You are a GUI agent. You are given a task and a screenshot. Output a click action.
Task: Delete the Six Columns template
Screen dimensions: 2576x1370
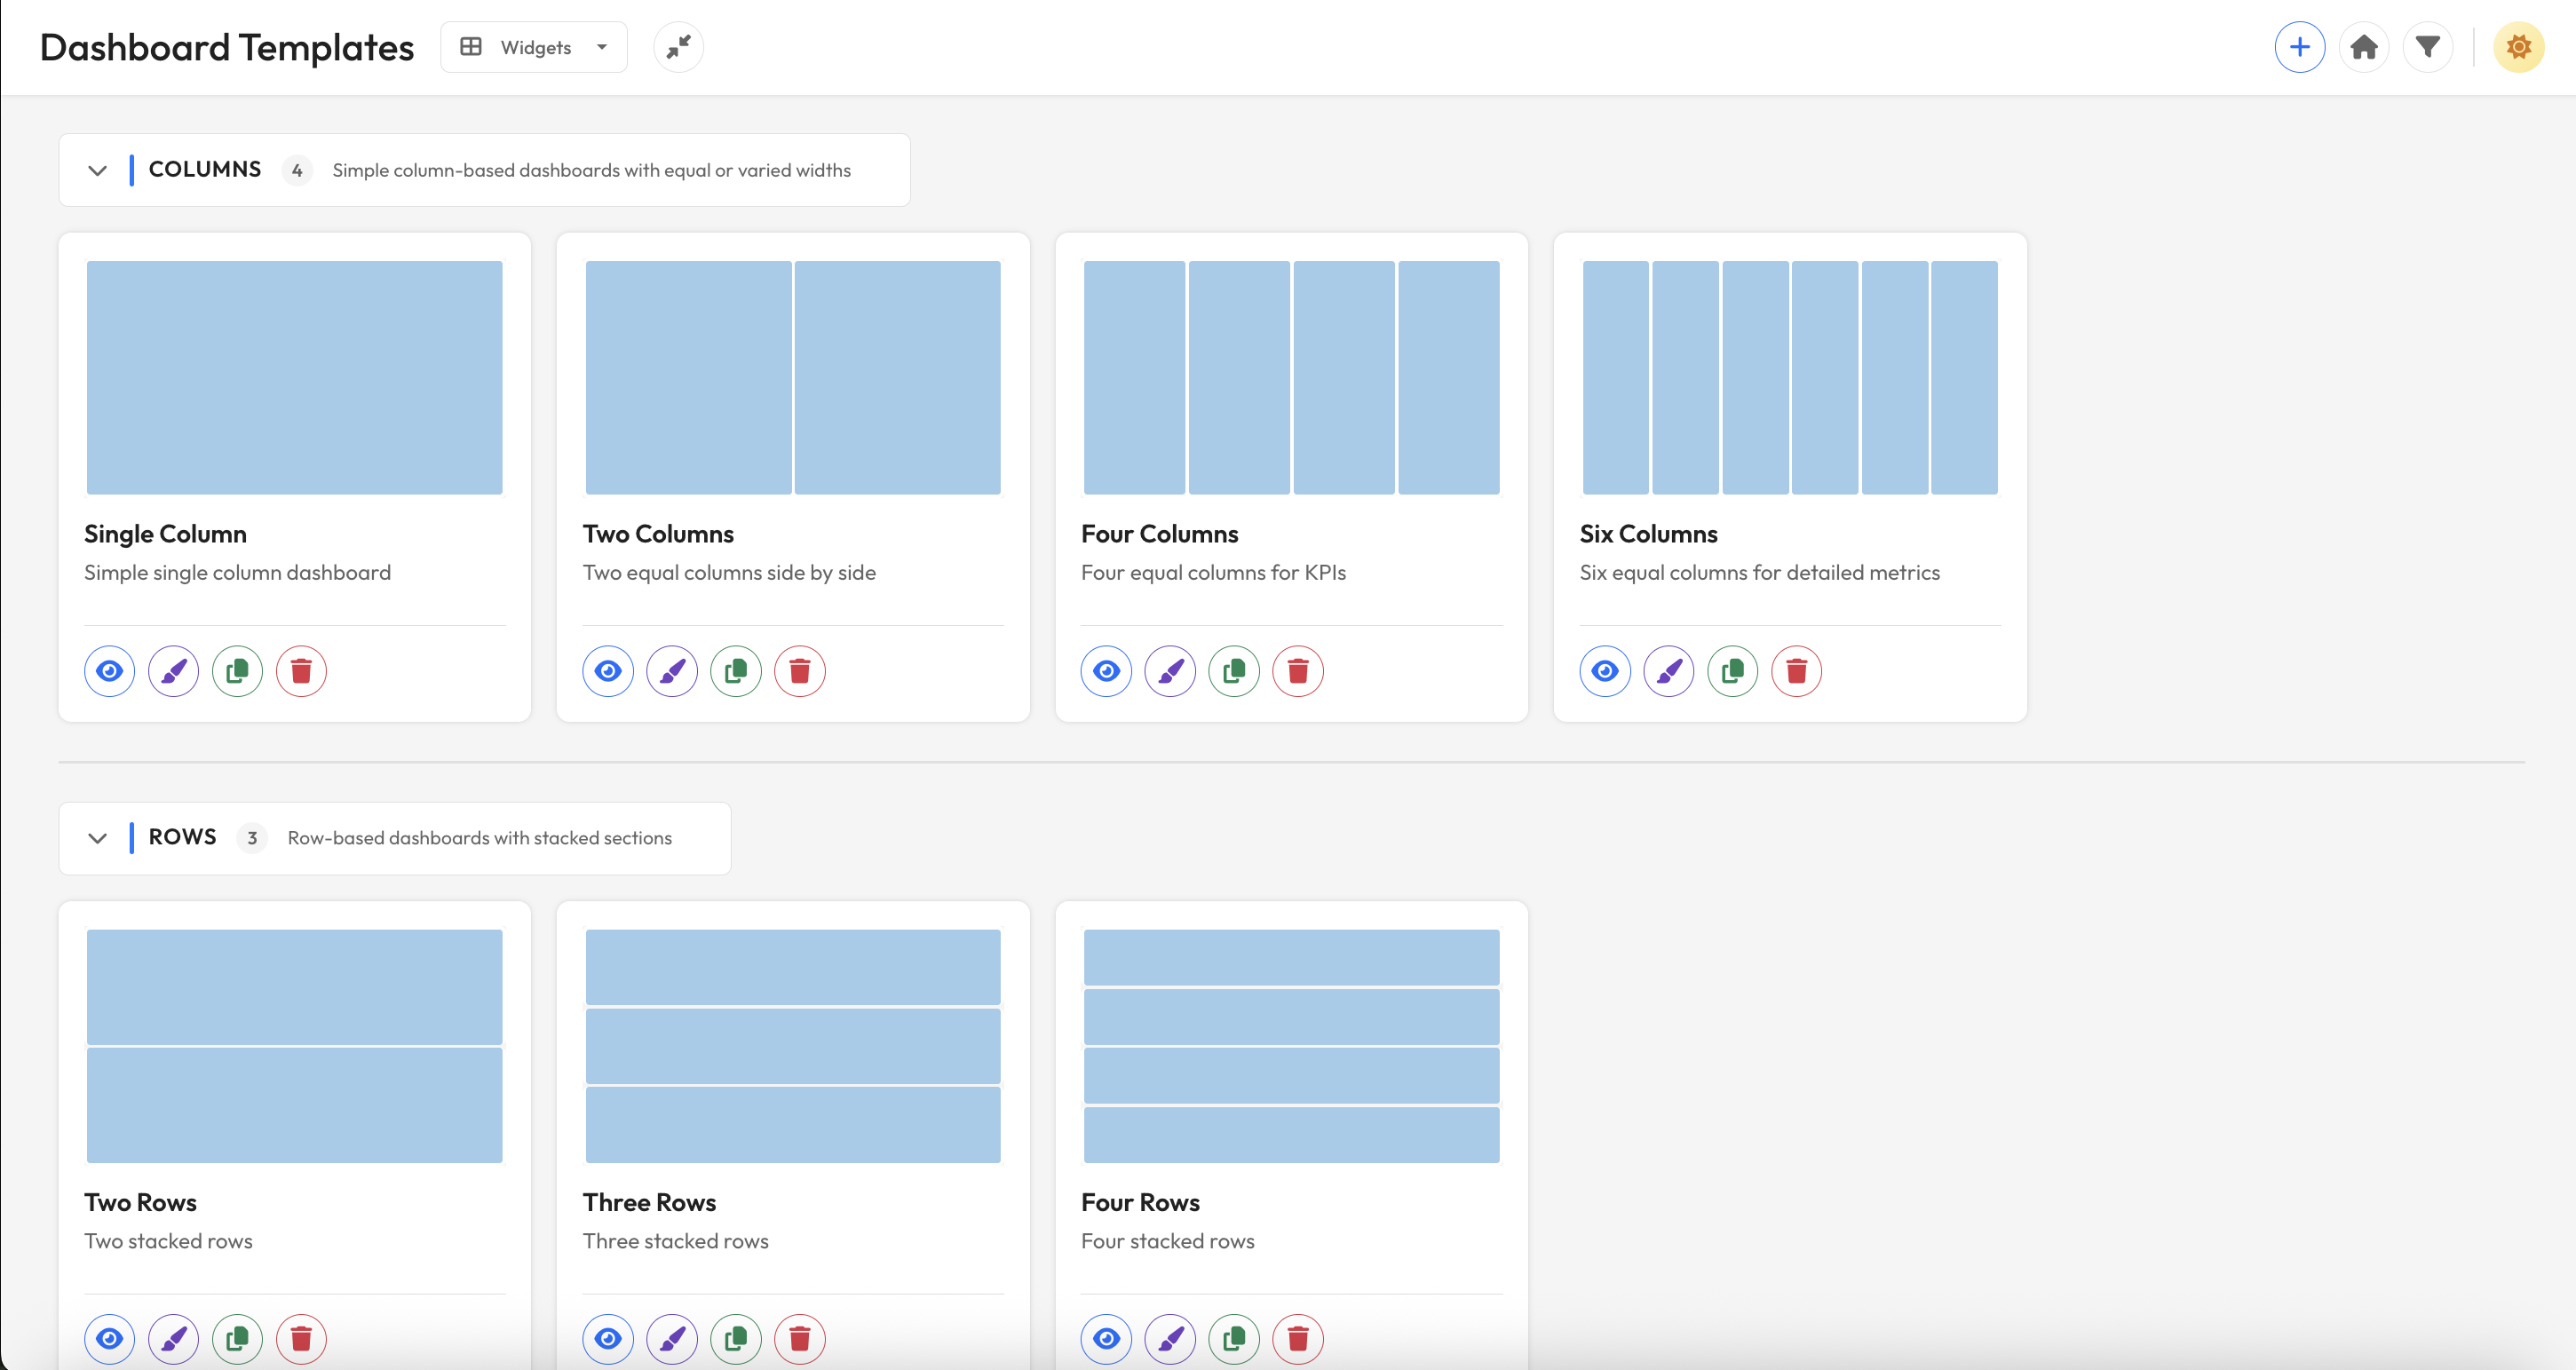[1796, 671]
